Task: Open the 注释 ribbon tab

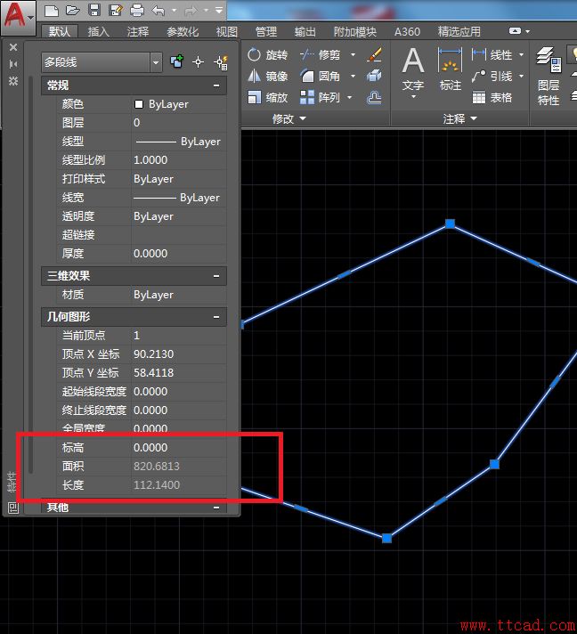Action: click(138, 31)
